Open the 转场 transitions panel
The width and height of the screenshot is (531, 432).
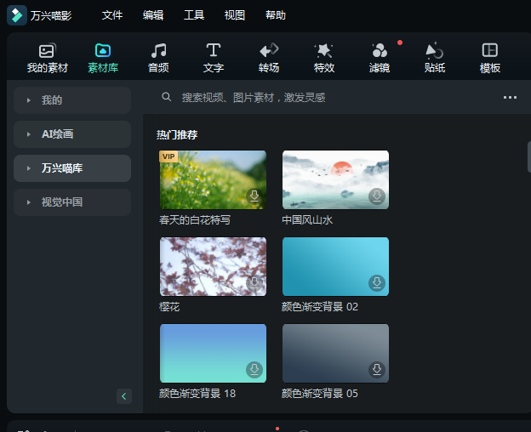click(x=269, y=58)
